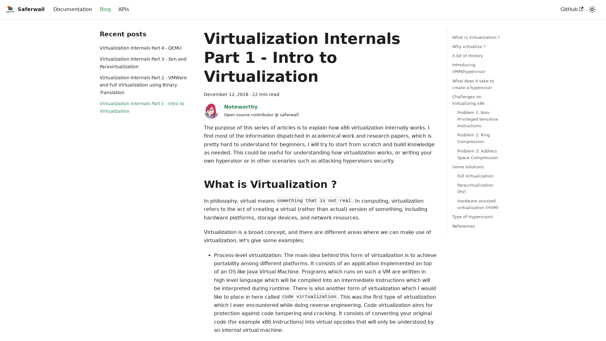Toggle 'Hardware assisted virtualization (HVM)'
This screenshot has width=606, height=341.
478,204
